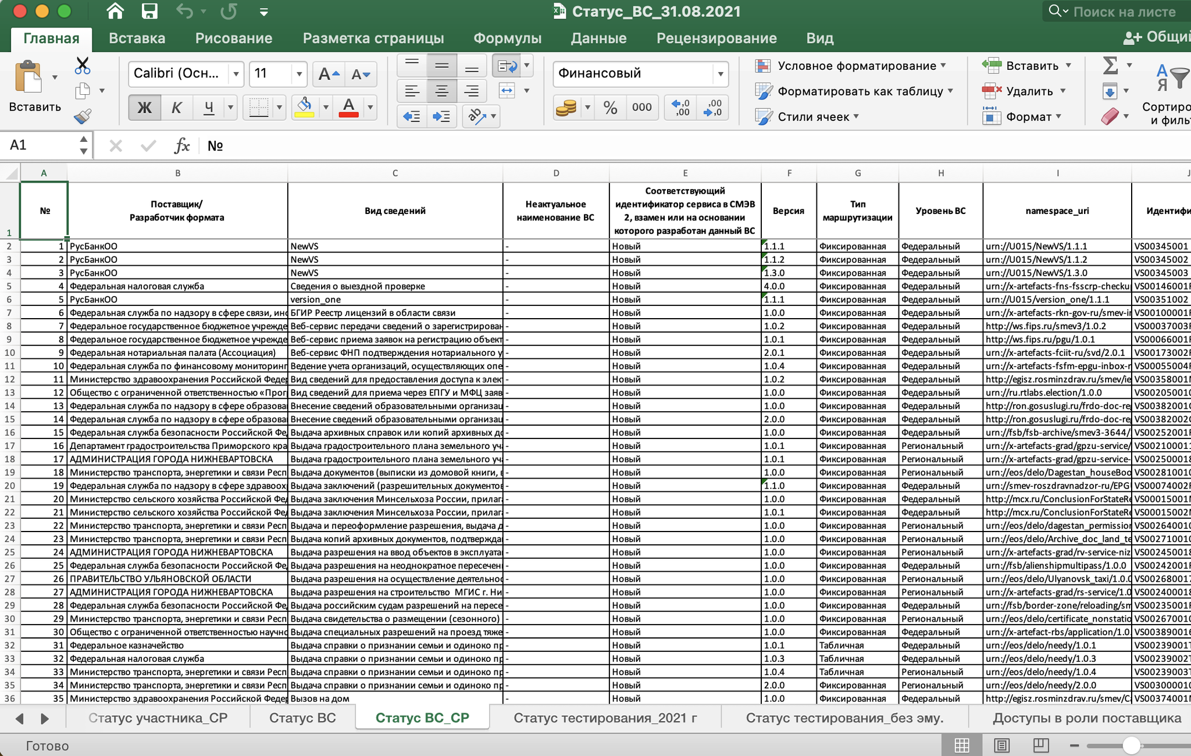Toggle italic formatting К
This screenshot has height=756, width=1191.
click(177, 108)
